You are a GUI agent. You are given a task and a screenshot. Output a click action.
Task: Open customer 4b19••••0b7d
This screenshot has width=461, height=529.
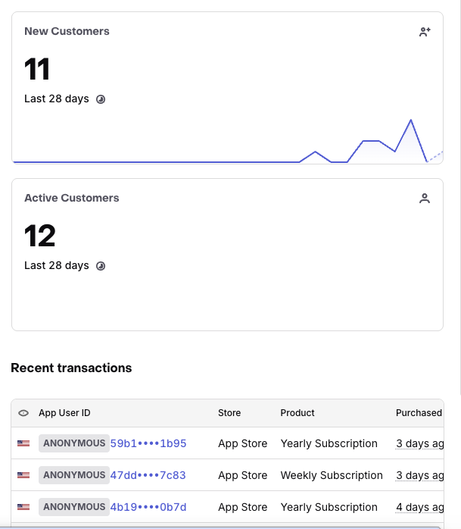(148, 507)
